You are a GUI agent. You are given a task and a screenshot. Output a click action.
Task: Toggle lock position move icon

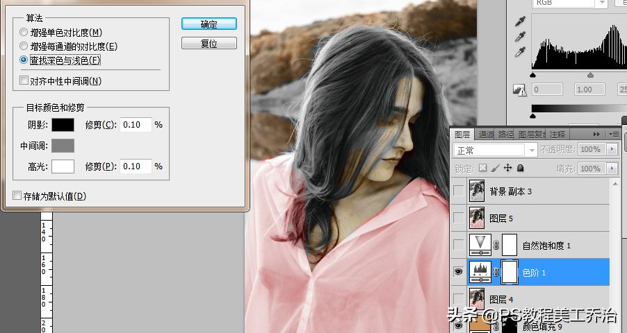coord(507,168)
